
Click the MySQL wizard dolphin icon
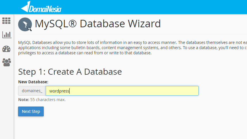(x=25, y=24)
